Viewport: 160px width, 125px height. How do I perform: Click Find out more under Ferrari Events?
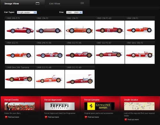(13, 117)
